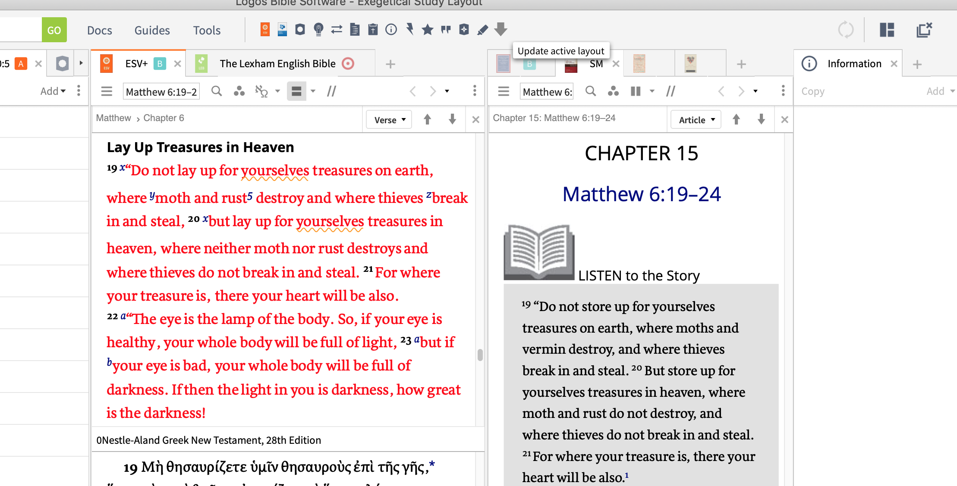Click the ESV panel vertical scrollbar handle

[x=480, y=355]
